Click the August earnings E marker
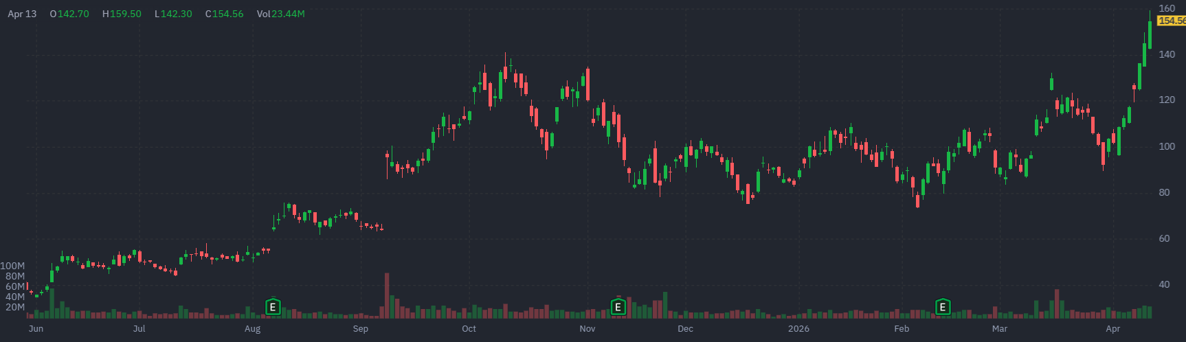1186x342 pixels. pyautogui.click(x=273, y=307)
